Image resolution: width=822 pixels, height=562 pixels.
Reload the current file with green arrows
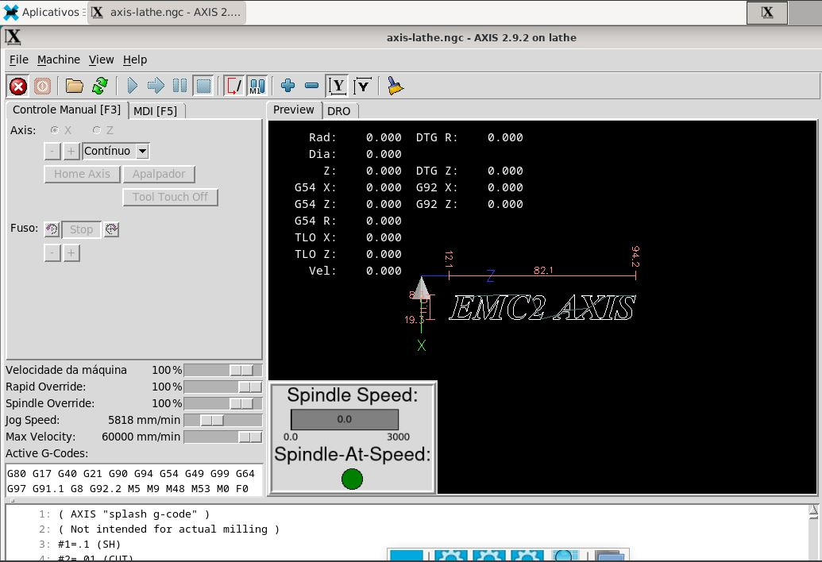[x=99, y=86]
